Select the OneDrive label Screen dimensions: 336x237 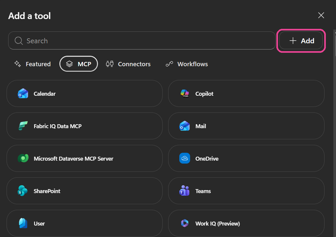[207, 159]
